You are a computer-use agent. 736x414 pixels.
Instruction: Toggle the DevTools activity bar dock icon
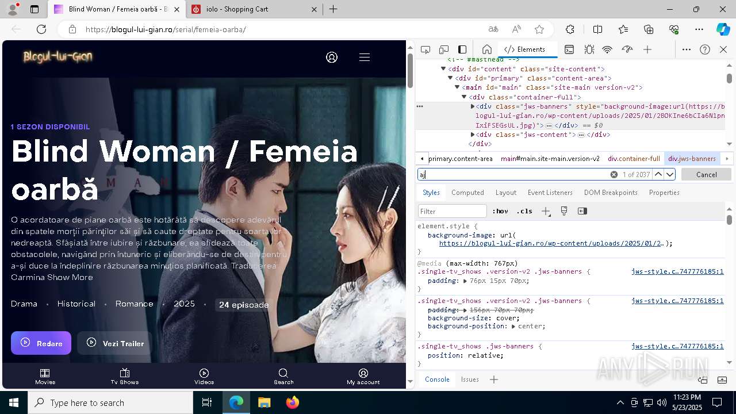pos(462,49)
